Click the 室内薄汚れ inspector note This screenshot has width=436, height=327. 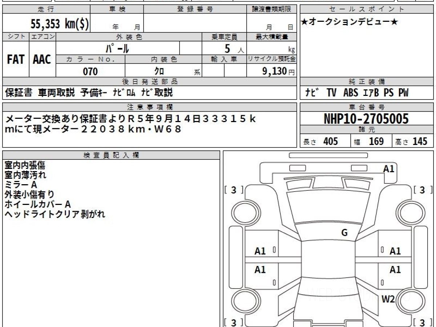[x=25, y=175]
